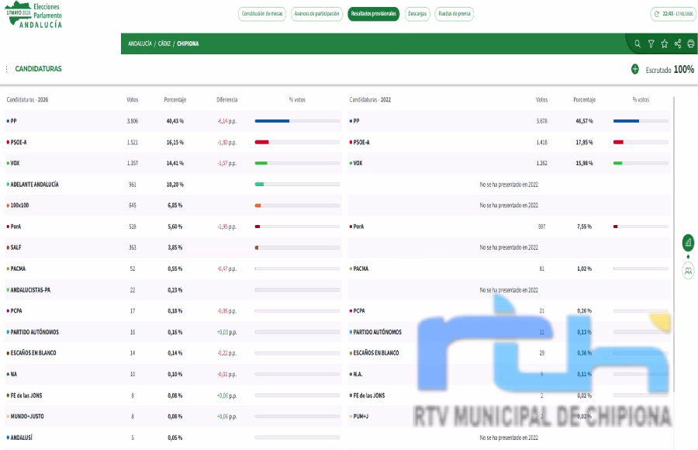Click CHIPIONA in the breadcrumb
Image resolution: width=698 pixels, height=450 pixels.
[x=188, y=43]
